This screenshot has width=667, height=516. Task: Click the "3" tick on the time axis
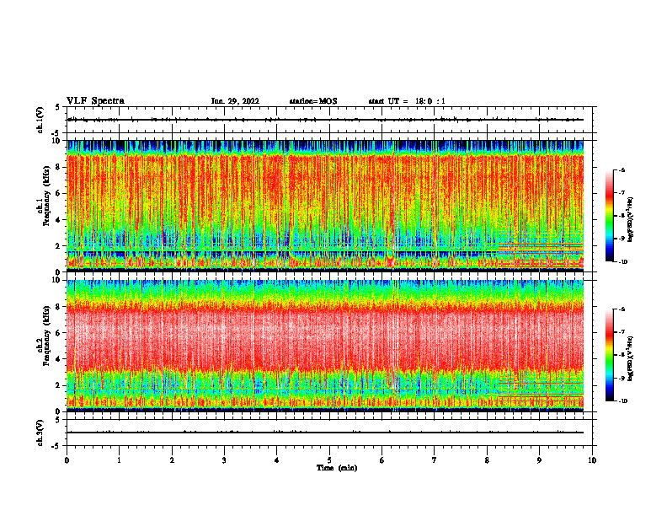pos(224,460)
